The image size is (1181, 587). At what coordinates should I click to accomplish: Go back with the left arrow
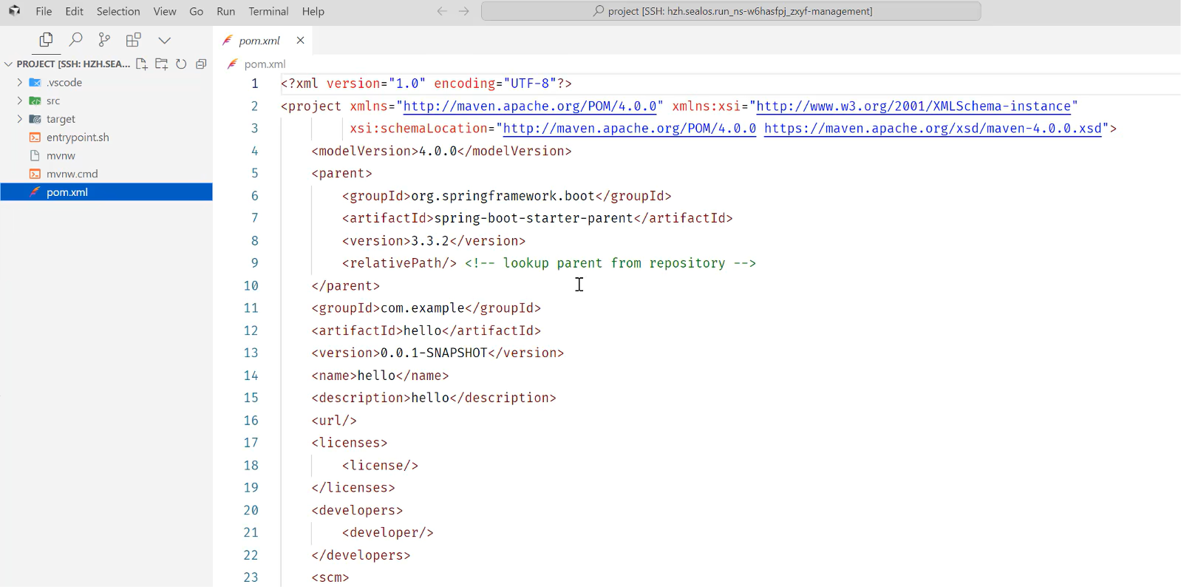[442, 11]
